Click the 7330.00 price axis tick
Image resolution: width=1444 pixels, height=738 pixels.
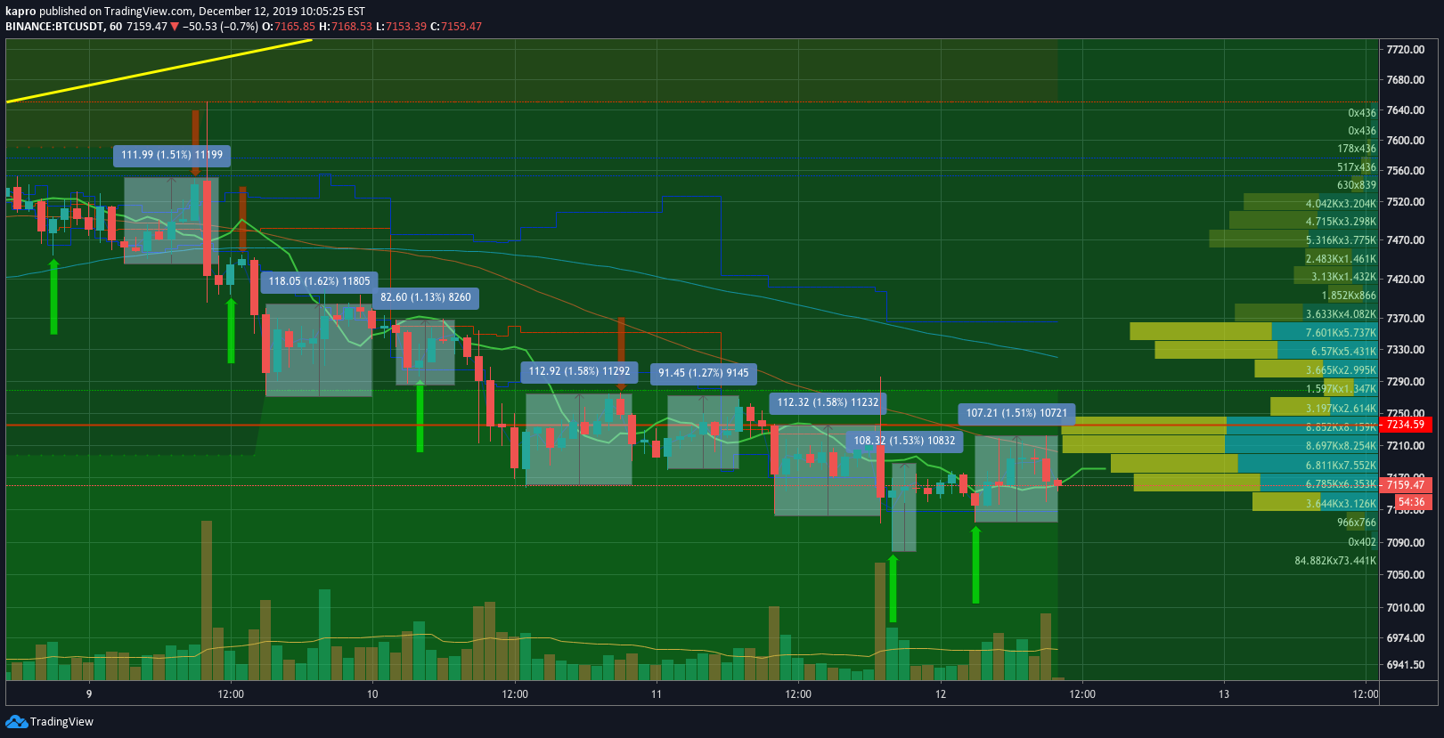pos(1406,350)
